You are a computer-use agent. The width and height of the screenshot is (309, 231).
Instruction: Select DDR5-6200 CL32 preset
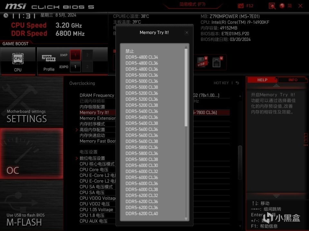pos(142,195)
